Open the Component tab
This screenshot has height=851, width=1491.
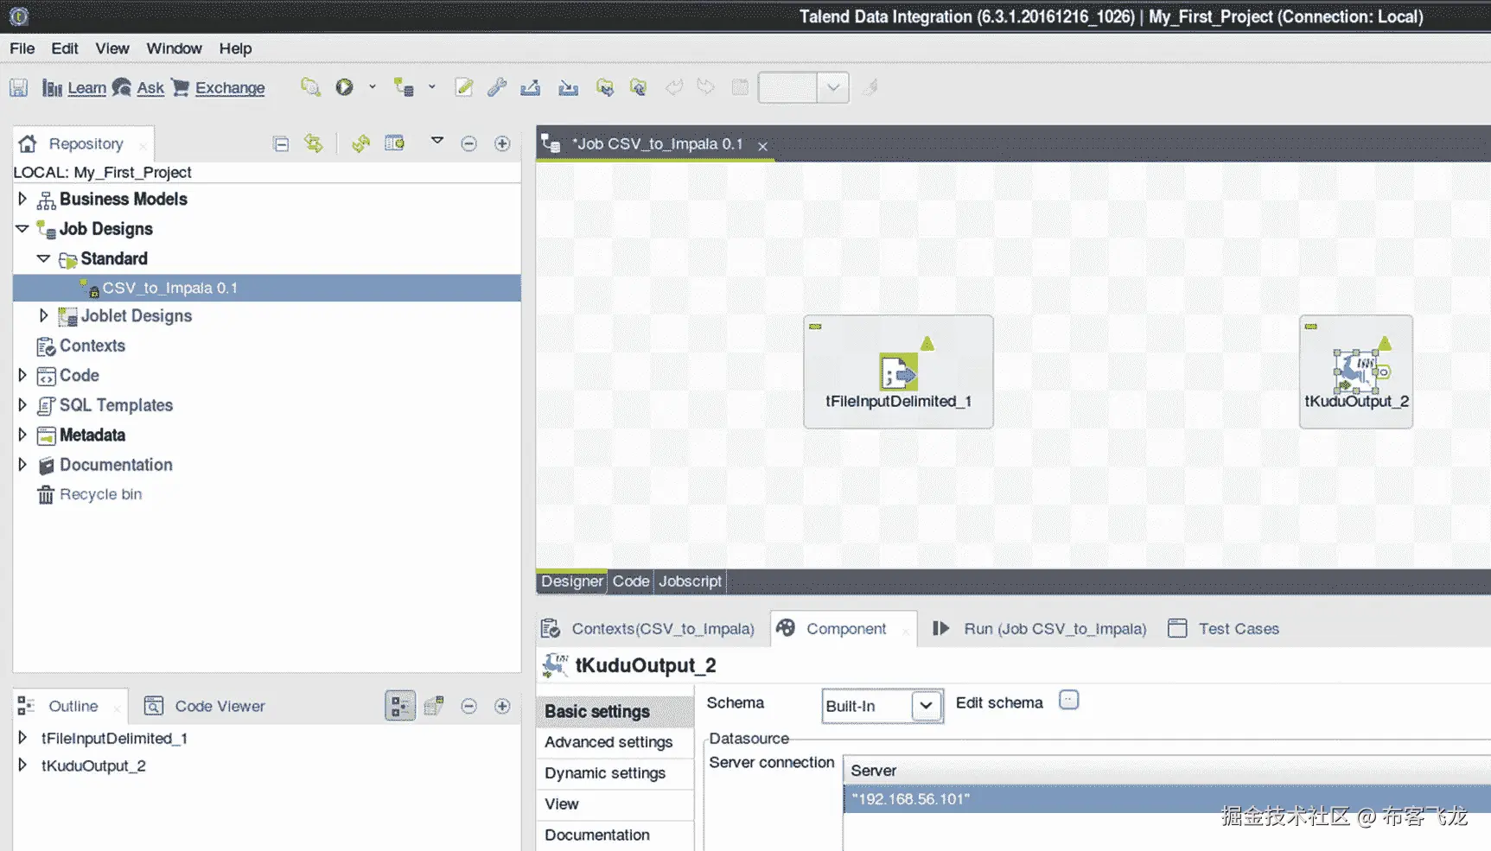pyautogui.click(x=844, y=629)
